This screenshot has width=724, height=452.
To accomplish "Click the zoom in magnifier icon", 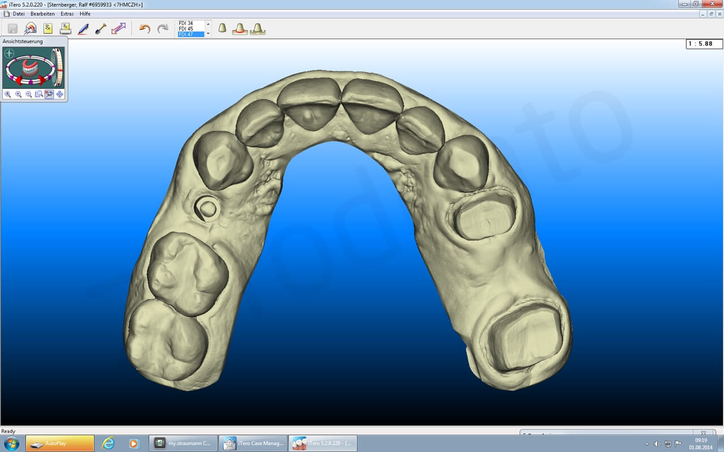I will coord(18,94).
